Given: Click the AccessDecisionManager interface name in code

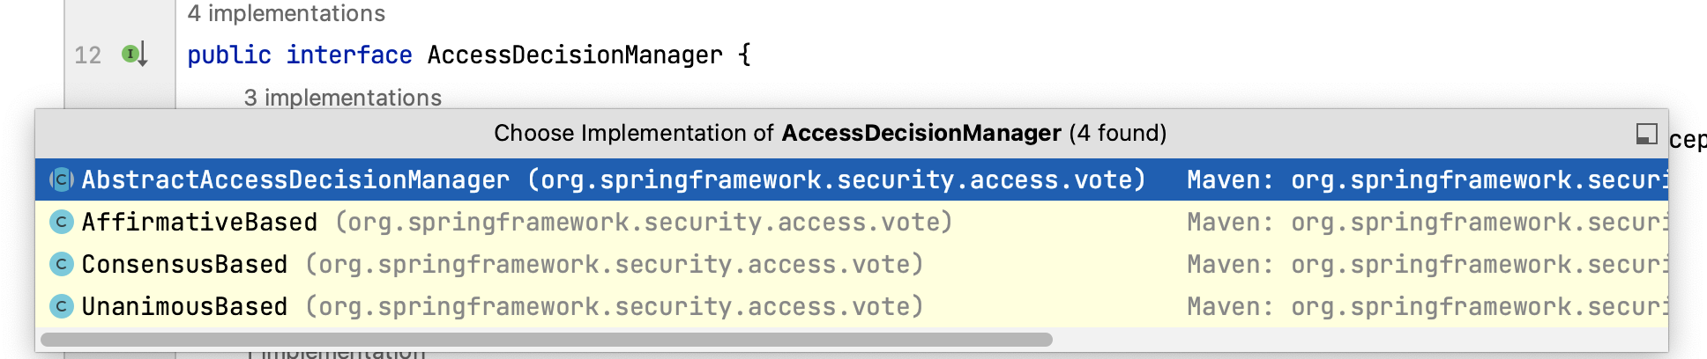Looking at the screenshot, I should pos(575,55).
